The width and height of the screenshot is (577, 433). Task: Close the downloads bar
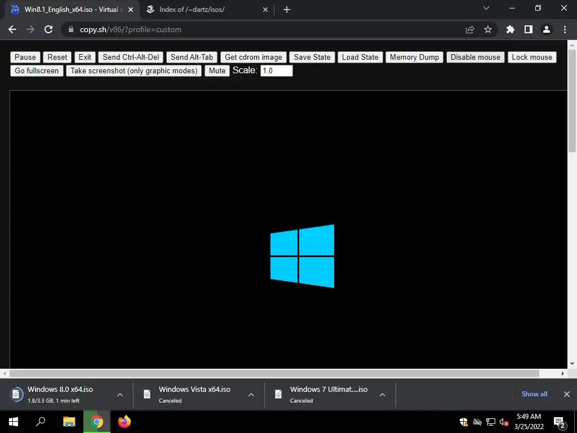tap(567, 394)
